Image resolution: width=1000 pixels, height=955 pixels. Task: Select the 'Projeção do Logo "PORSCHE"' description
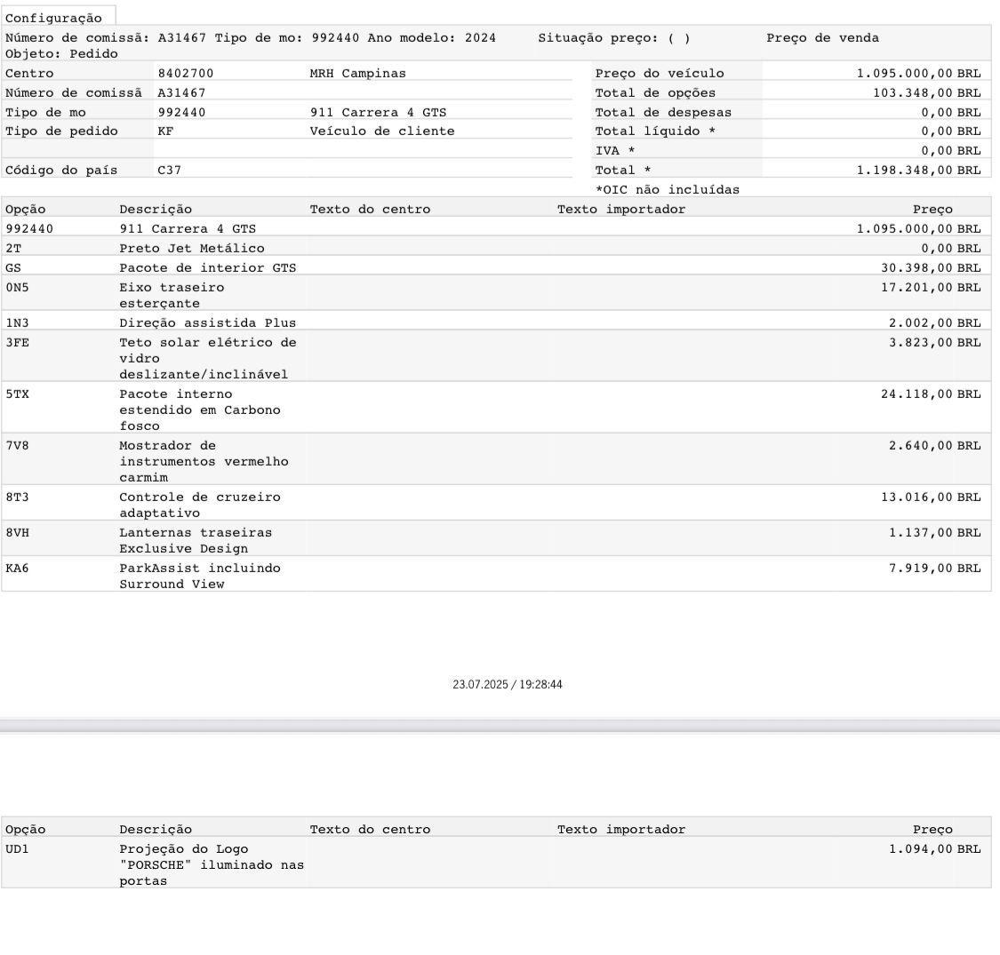(211, 865)
